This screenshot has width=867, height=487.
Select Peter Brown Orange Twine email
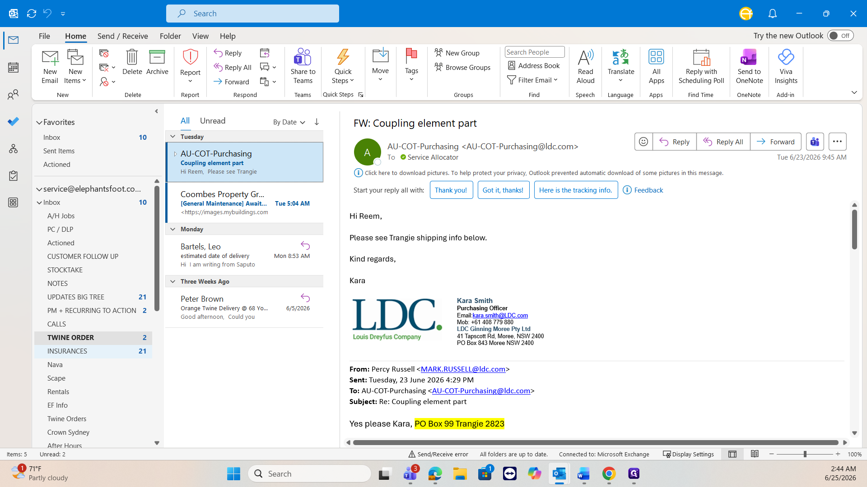(244, 308)
